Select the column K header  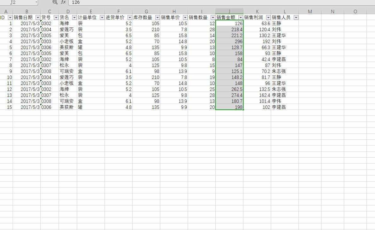tap(257, 11)
